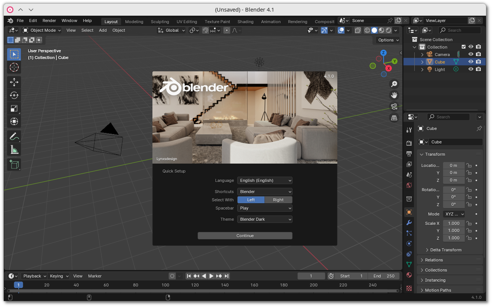Click the Blender logo menu icon

click(10, 21)
